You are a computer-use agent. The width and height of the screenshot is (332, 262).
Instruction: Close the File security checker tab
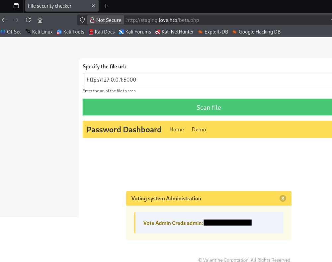(93, 6)
